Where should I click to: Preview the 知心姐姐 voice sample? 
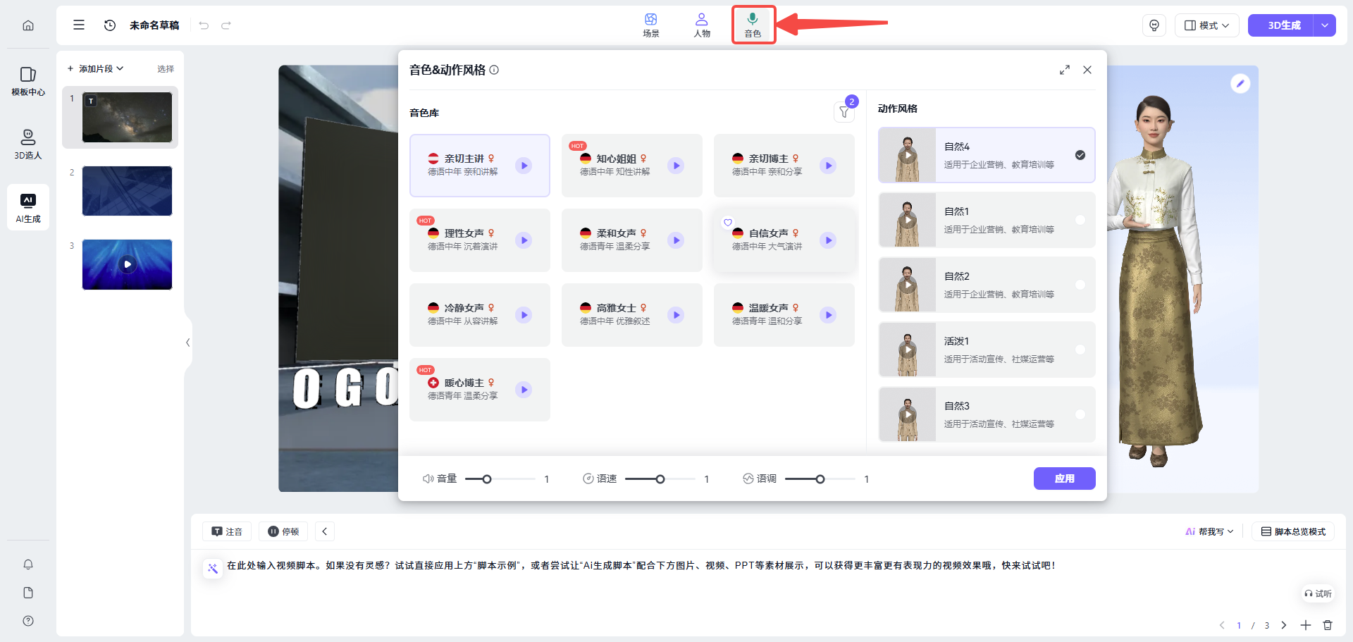click(x=676, y=166)
